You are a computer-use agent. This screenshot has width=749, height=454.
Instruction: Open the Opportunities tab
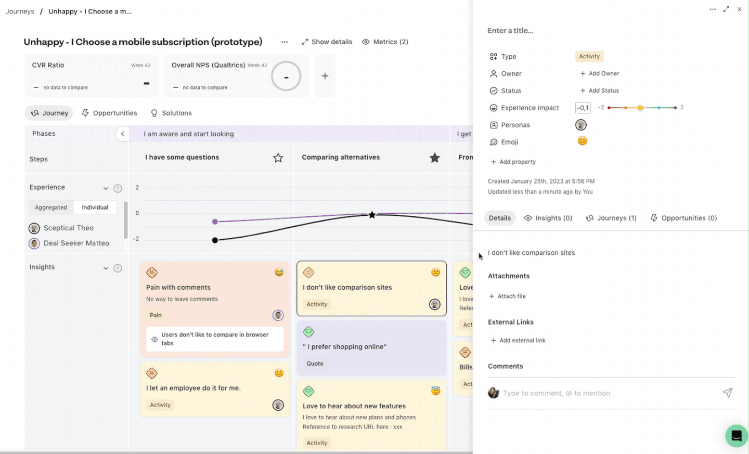[109, 113]
